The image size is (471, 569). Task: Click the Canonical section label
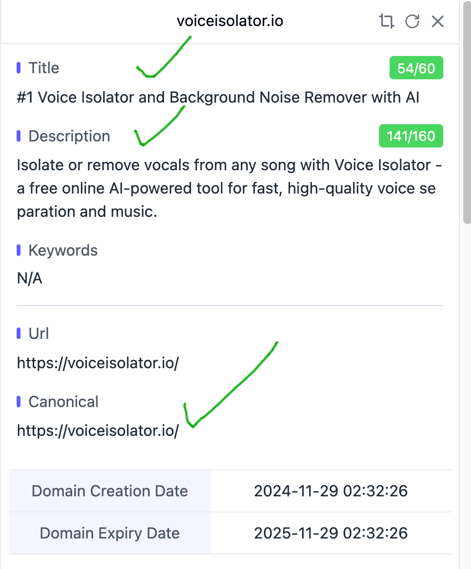(x=63, y=402)
